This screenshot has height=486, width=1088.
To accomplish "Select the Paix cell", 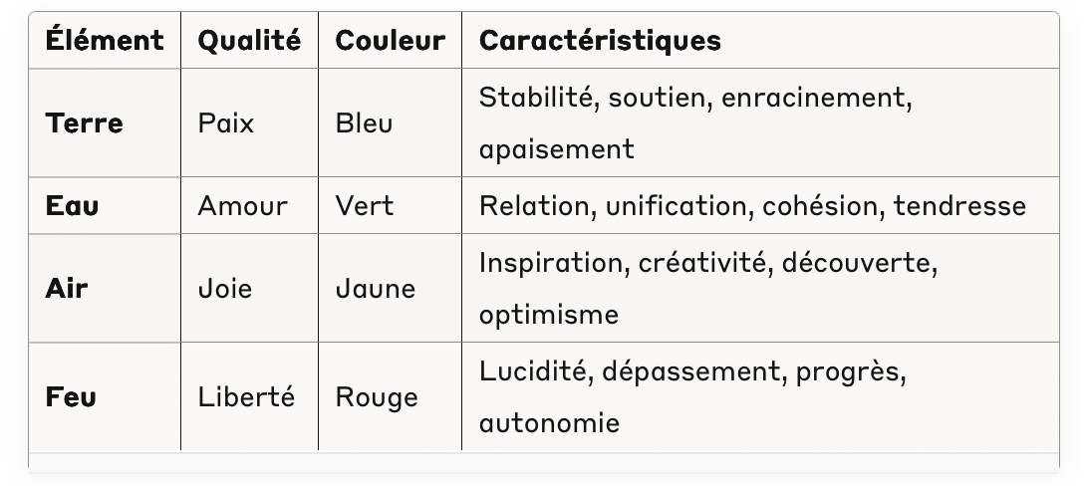I will (x=226, y=123).
